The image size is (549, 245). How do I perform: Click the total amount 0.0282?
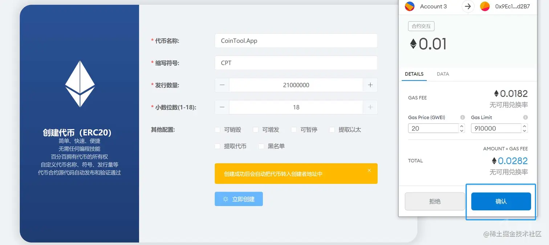[x=513, y=161]
